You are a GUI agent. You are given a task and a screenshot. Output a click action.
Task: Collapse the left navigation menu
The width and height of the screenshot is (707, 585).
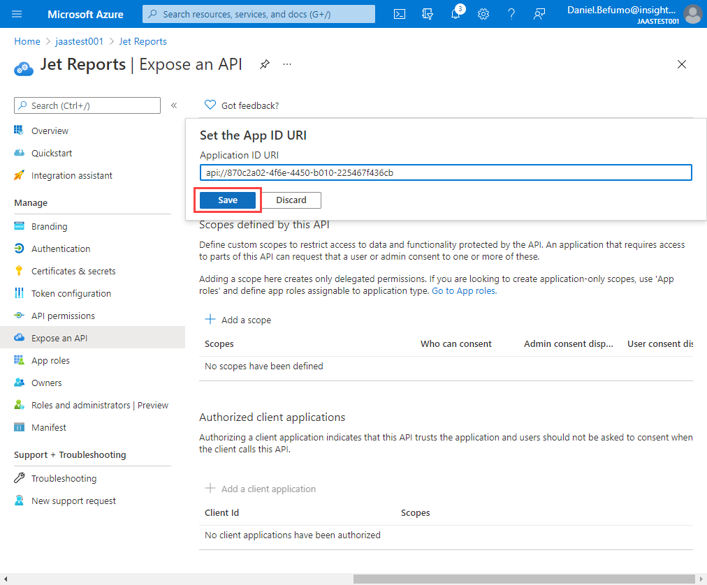[174, 105]
